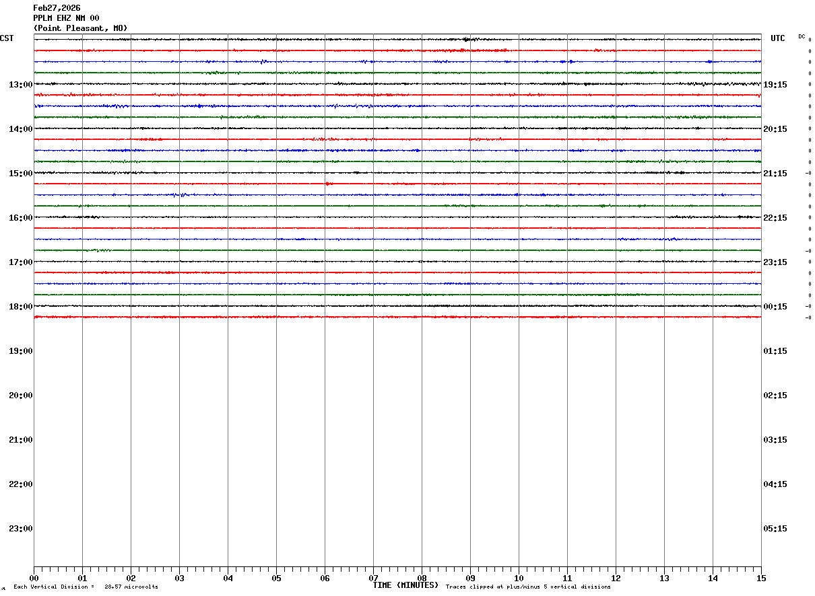
Task: Select the 20:00 CST time label
Action: pos(21,396)
